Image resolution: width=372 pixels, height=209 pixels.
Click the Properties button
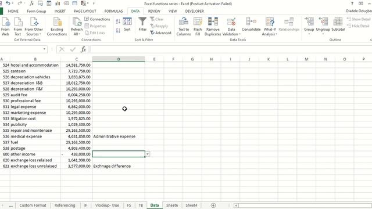coord(95,26)
